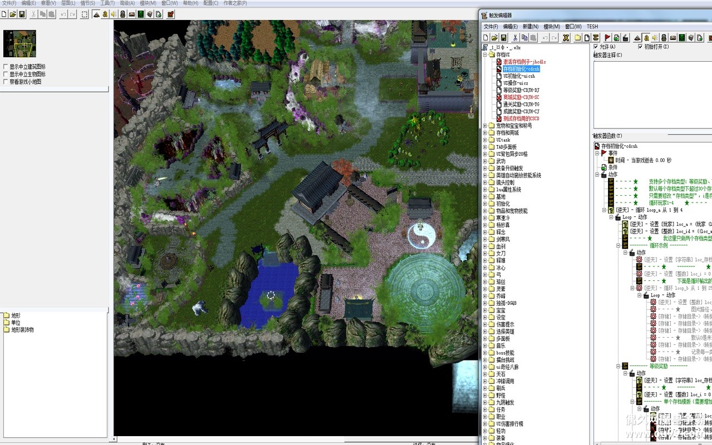This screenshot has height=445, width=712.
Task: Open 新建(N) menu in Trigger Editor
Action: (530, 26)
